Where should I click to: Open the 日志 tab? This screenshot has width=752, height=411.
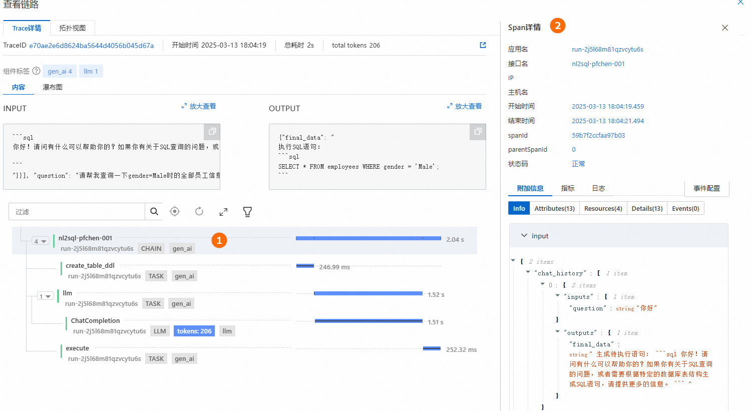[x=599, y=188]
